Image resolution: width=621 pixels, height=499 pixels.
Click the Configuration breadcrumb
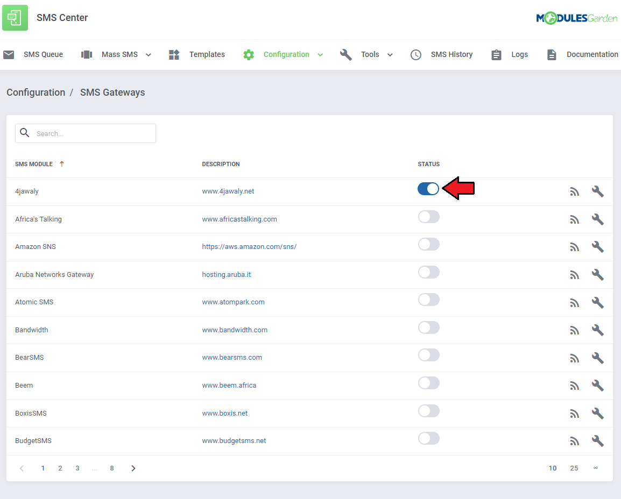tap(36, 92)
